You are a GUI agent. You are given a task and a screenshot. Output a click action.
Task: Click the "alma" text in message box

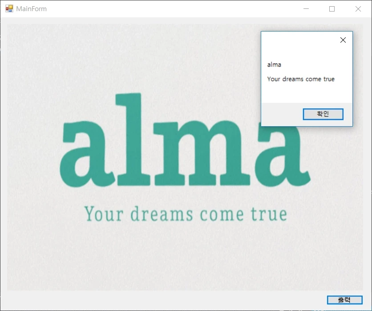[274, 65]
